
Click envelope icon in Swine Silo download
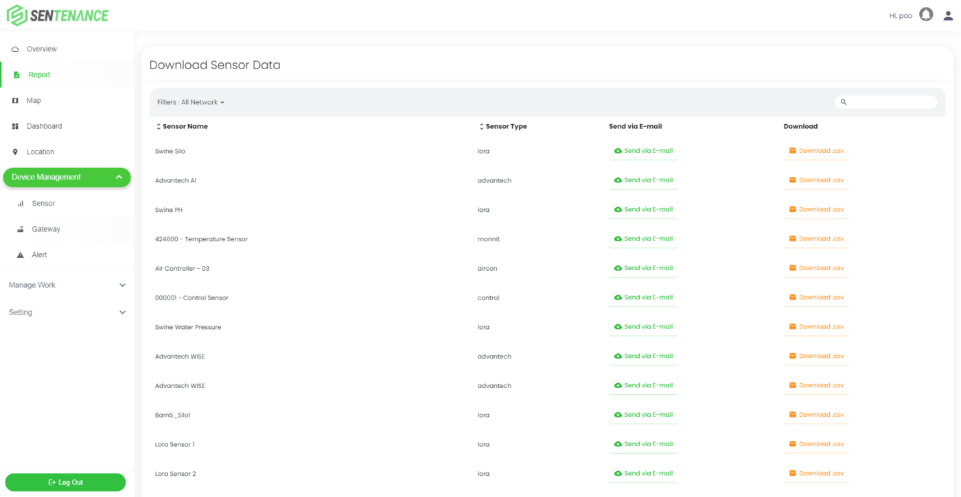[x=793, y=151]
